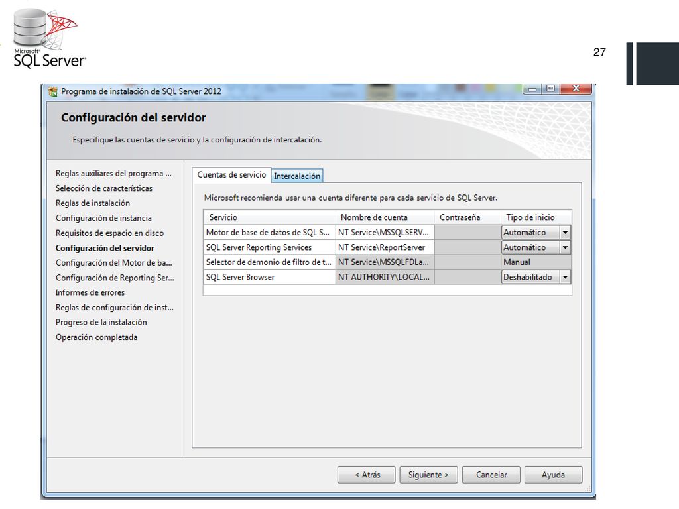Click Configuración de instancia step
Image resolution: width=679 pixels, height=509 pixels.
(103, 218)
